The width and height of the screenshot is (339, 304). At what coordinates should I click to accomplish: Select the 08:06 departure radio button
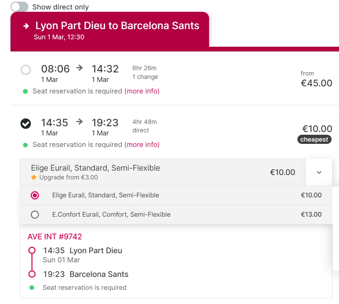tap(26, 70)
